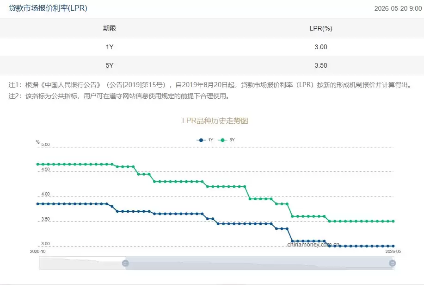Select the LPR(%) column header
Image resolution: width=424 pixels, height=285 pixels.
tap(321, 28)
